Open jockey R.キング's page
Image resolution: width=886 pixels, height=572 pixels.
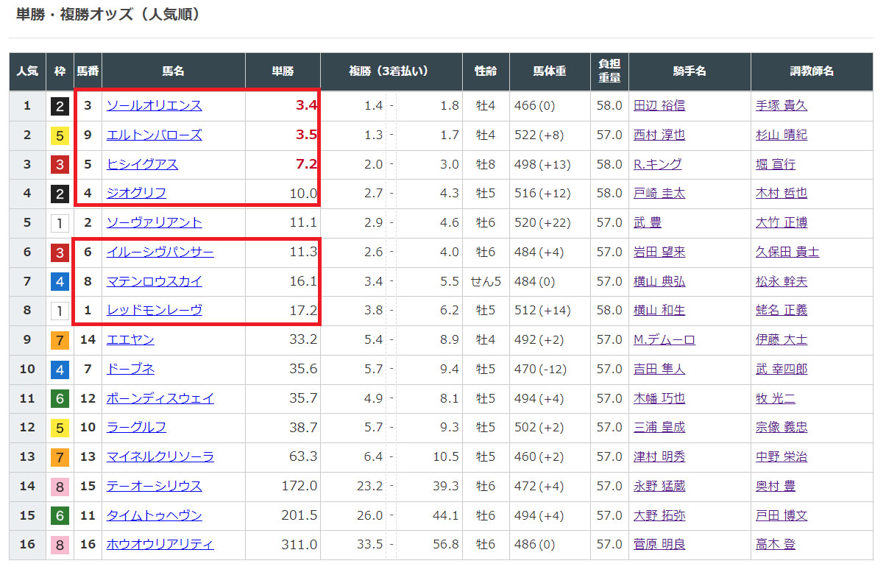(657, 164)
